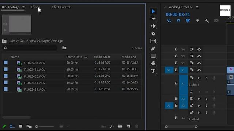Image resolution: width=234 pixels, height=131 pixels.
Task: Toggle project writable green pencil icon
Action: [x=4, y=127]
